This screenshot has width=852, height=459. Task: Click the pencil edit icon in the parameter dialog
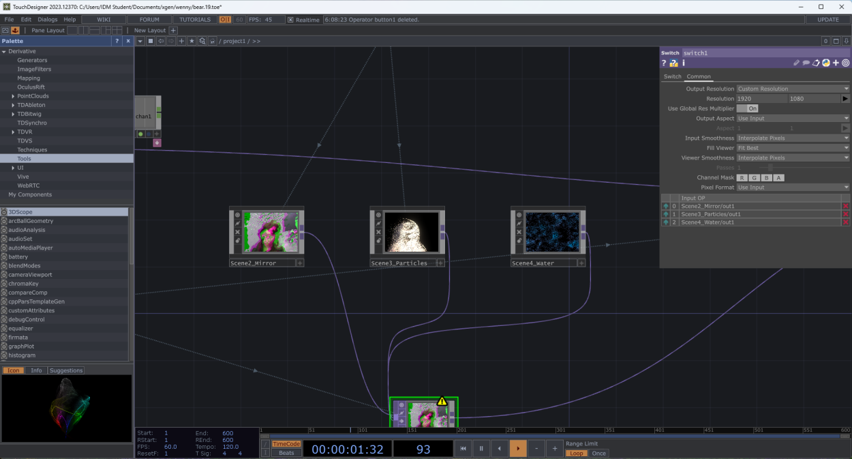[x=796, y=63]
